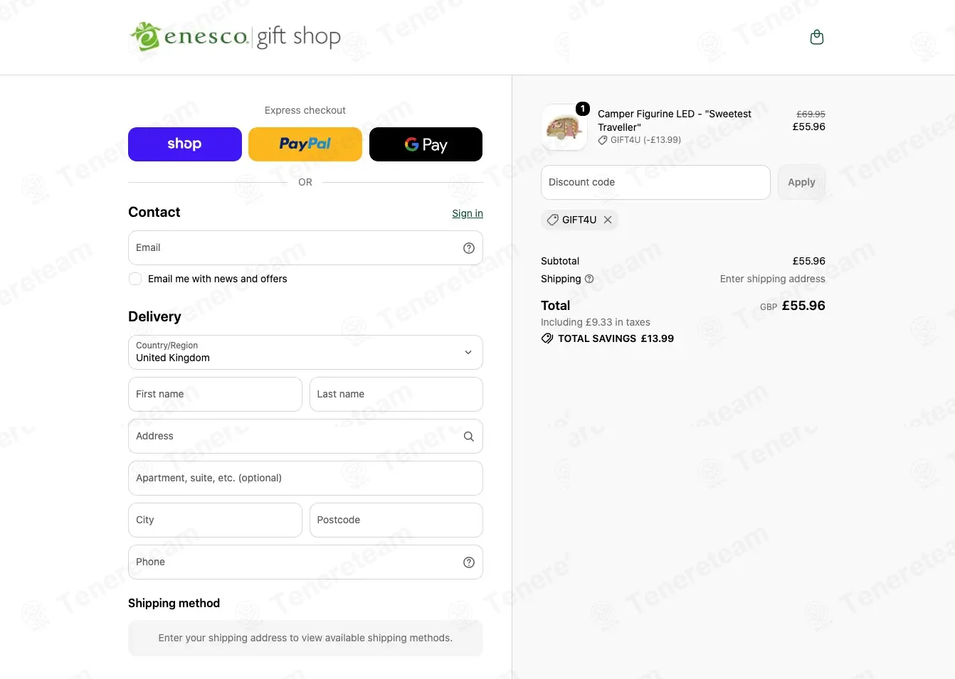This screenshot has height=679, width=955.
Task: Open the Country/Region dropdown
Action: click(x=305, y=353)
